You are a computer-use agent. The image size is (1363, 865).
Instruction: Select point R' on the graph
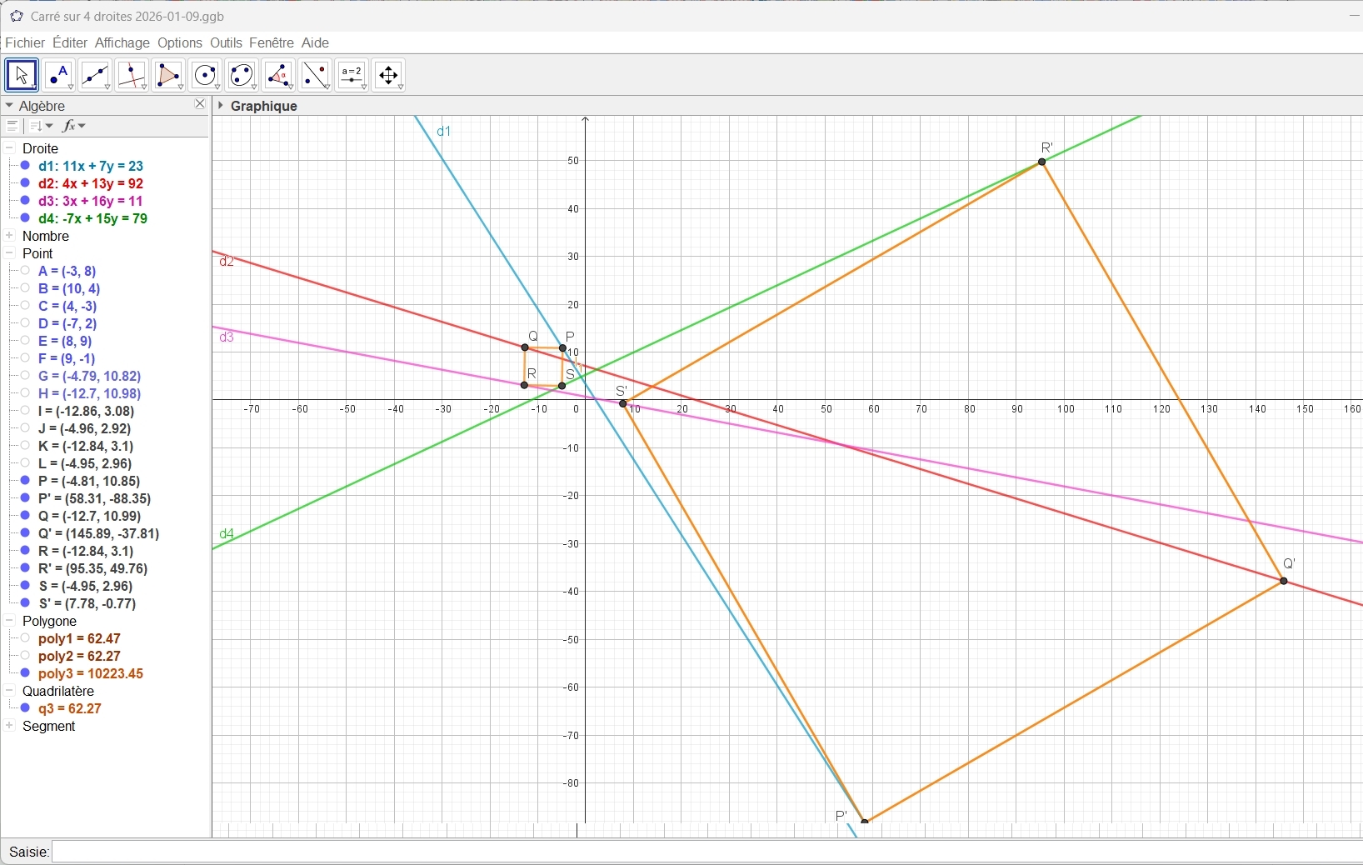tap(1043, 162)
